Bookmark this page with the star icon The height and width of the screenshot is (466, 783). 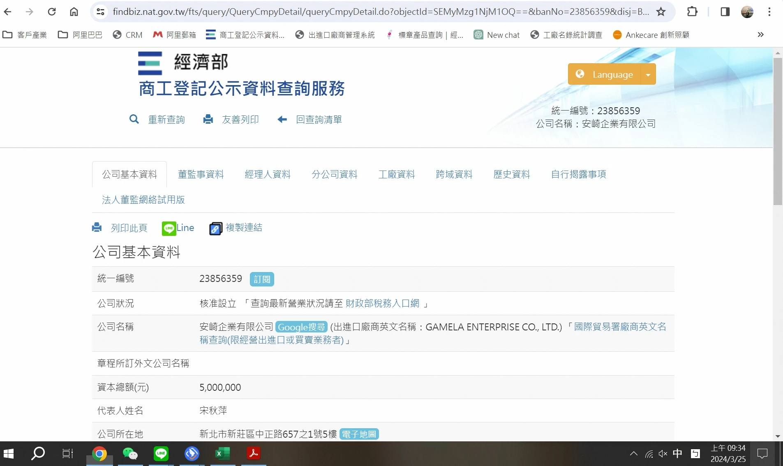[661, 12]
